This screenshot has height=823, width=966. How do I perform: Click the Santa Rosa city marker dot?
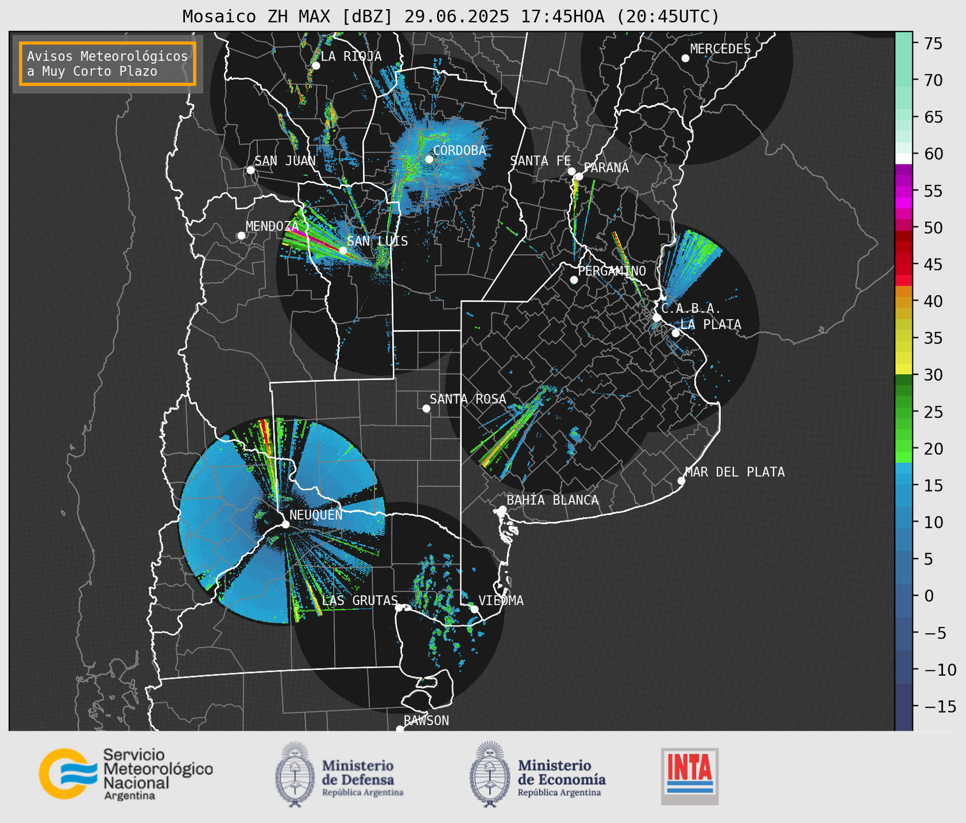[426, 408]
